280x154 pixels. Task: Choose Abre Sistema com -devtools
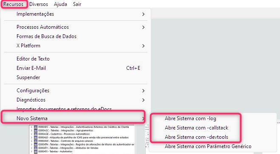(x=196, y=137)
